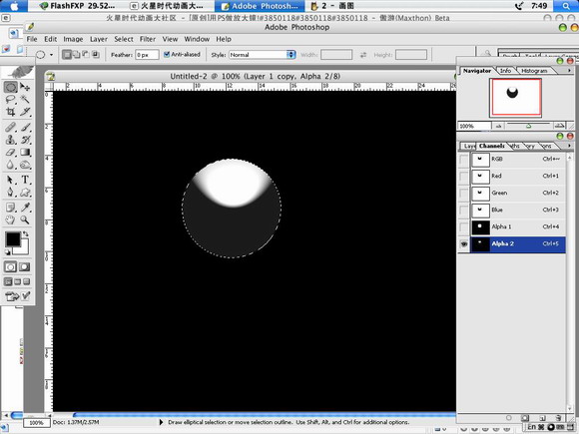This screenshot has width=579, height=434.
Task: Show the RGB channel visibility
Action: [464, 160]
